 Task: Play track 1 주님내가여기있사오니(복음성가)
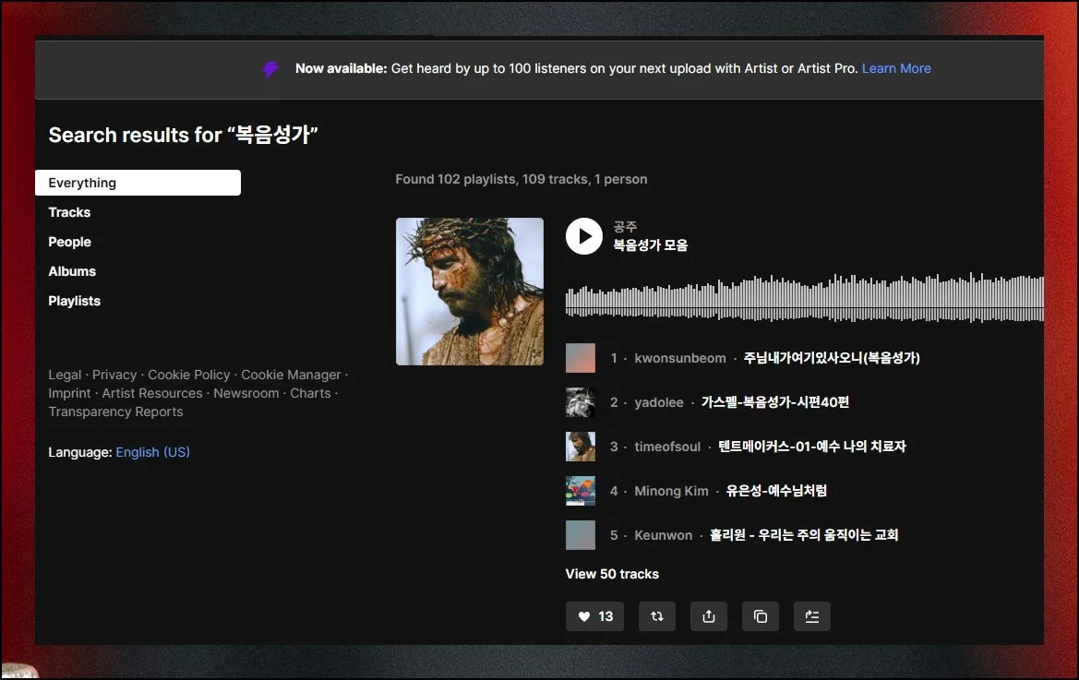[832, 358]
